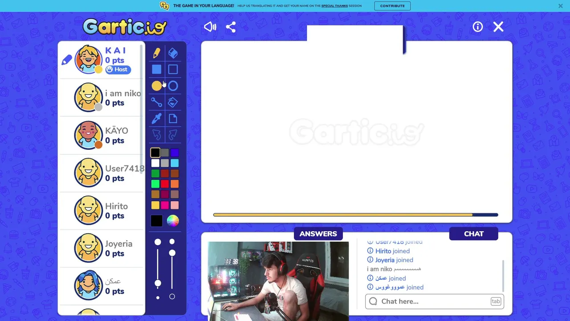570x321 pixels.
Task: Pick the yellow color swatch
Action: [x=155, y=205]
